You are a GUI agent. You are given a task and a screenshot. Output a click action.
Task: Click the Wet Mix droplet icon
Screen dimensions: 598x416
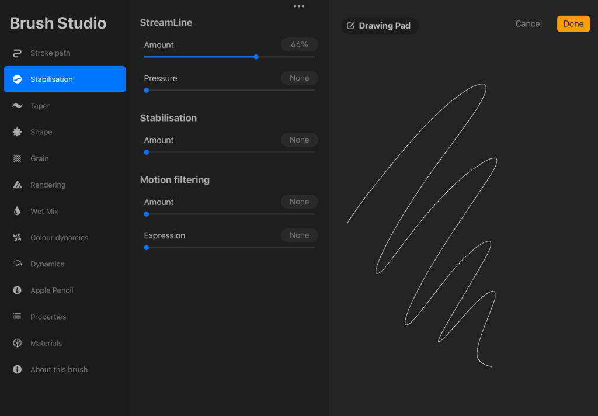tap(17, 211)
